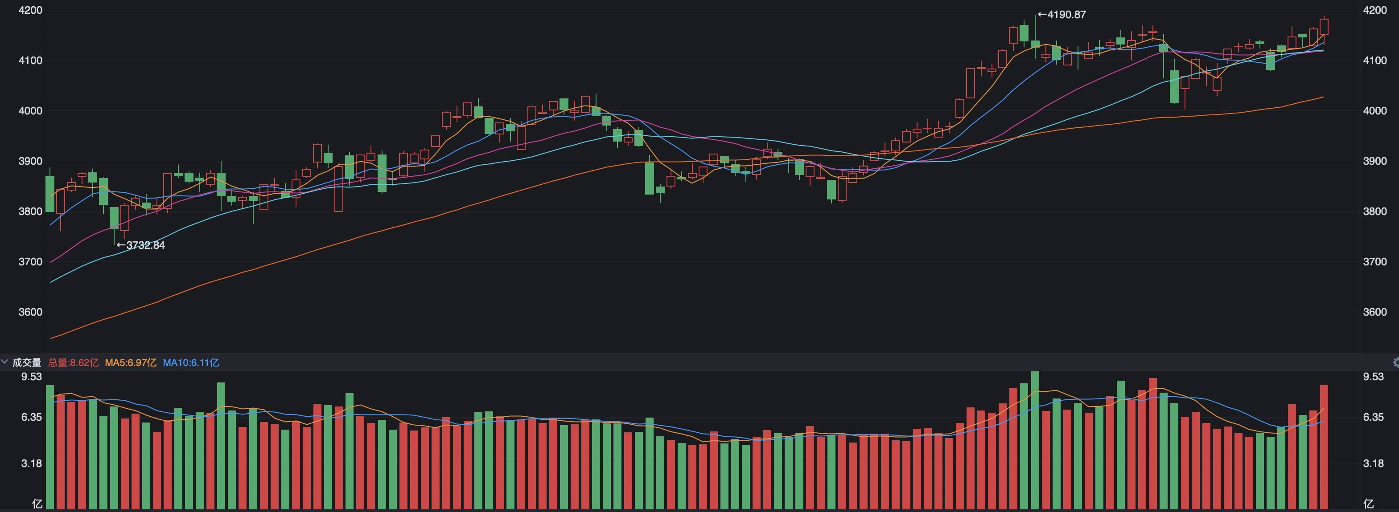Click the 成交量 indicator name label
This screenshot has width=1399, height=512.
pos(27,362)
